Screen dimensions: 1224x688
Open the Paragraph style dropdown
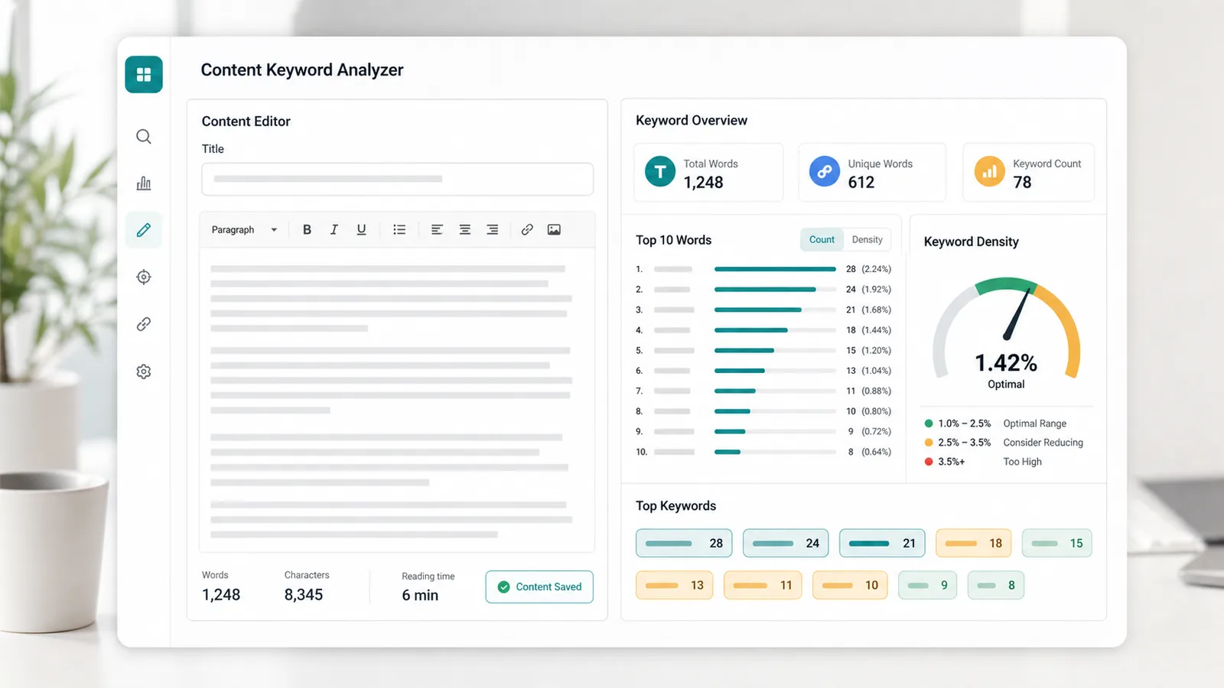244,229
